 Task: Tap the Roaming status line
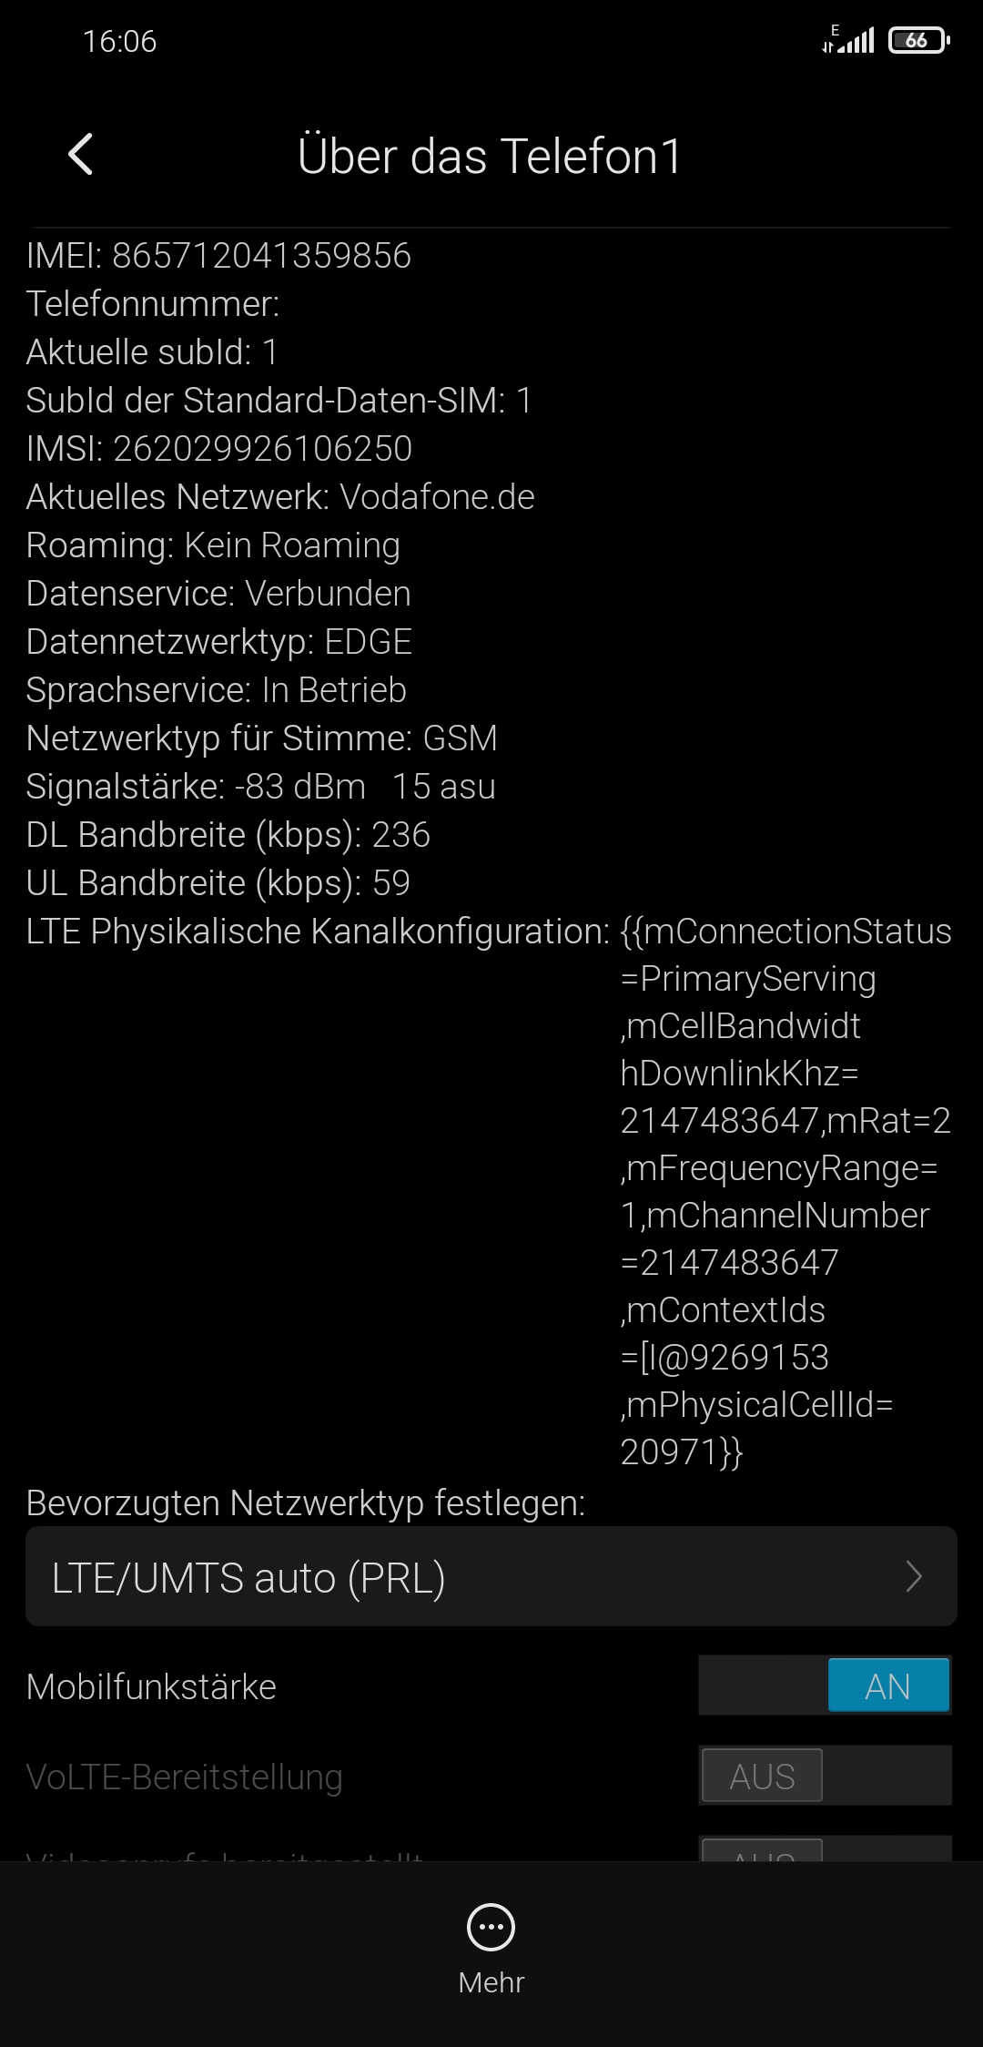213,545
